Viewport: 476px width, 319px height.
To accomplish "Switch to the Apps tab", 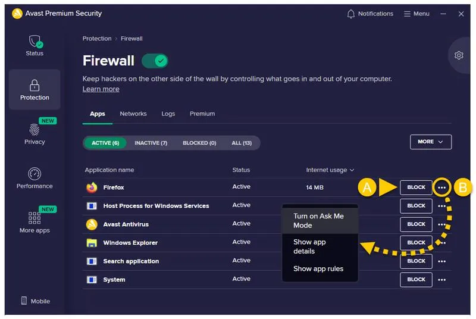I will pyautogui.click(x=98, y=114).
